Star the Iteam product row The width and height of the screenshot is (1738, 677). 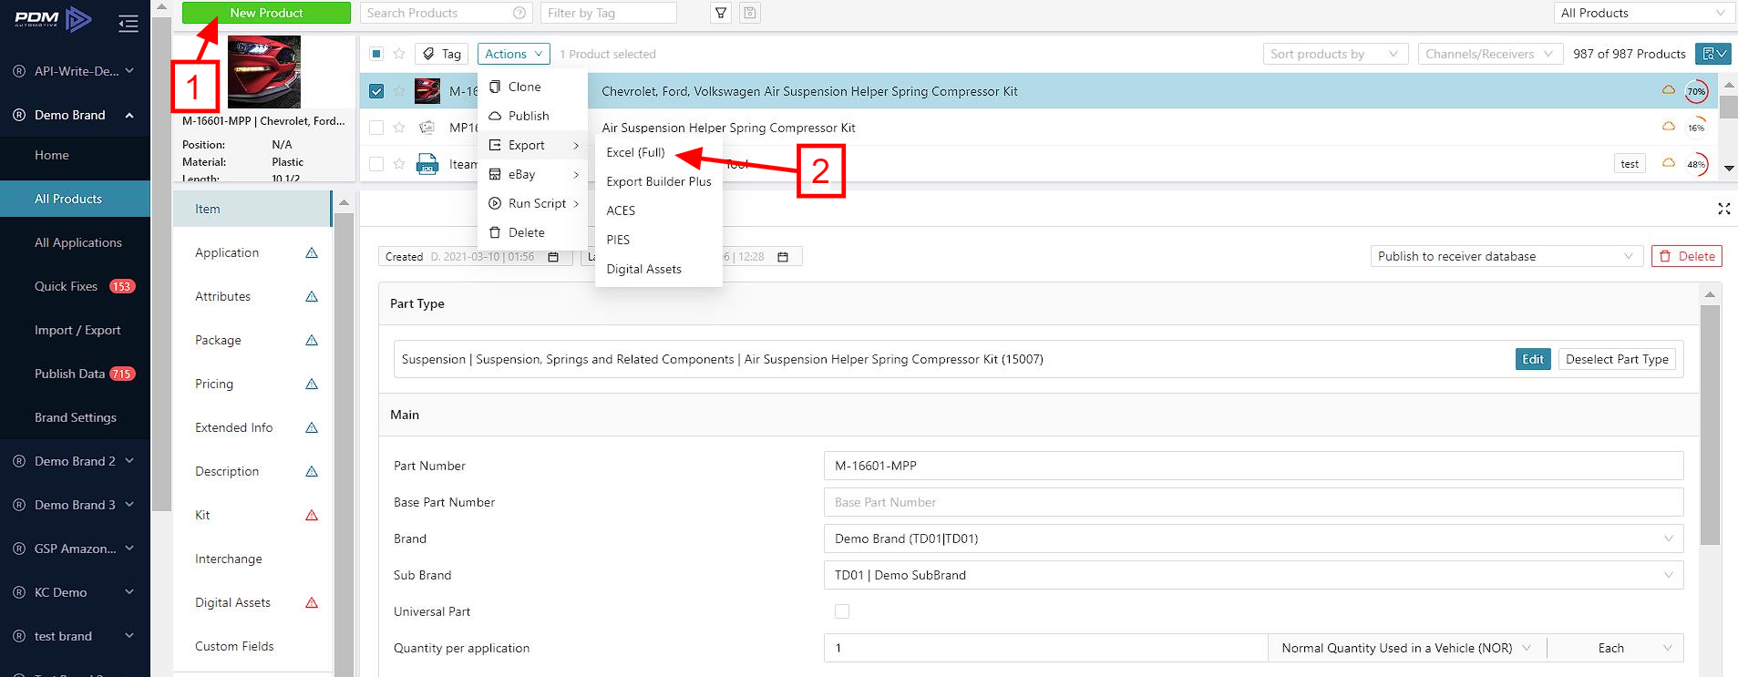(x=399, y=164)
